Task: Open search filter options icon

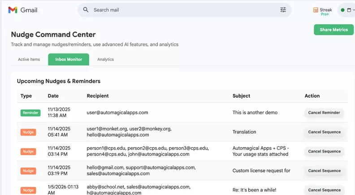Action: [283, 10]
